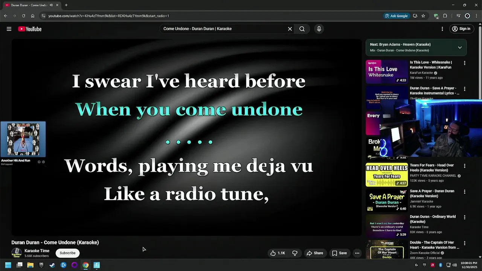
Task: Play the Save A Prayer 6:40 thumbnail
Action: [387, 201]
